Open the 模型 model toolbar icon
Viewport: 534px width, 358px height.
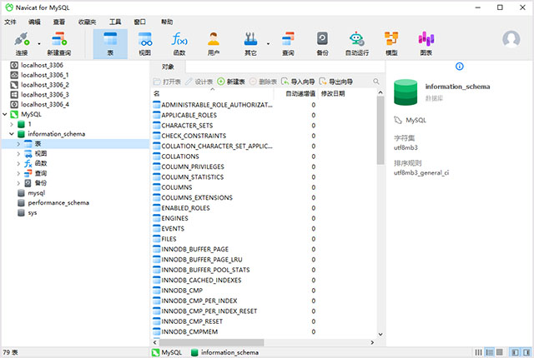click(x=391, y=43)
